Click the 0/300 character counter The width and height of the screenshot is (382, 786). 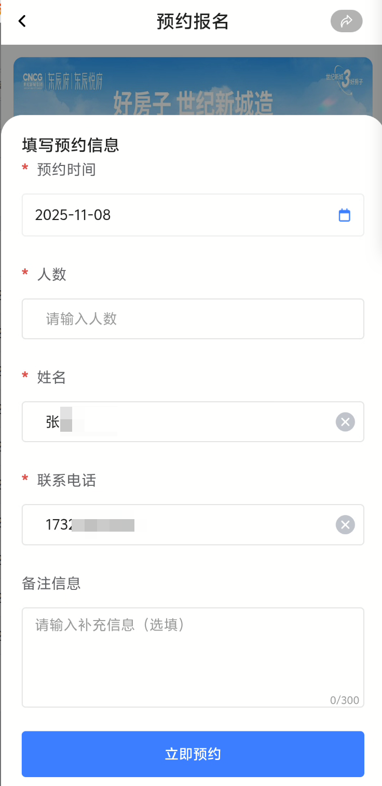pyautogui.click(x=344, y=700)
